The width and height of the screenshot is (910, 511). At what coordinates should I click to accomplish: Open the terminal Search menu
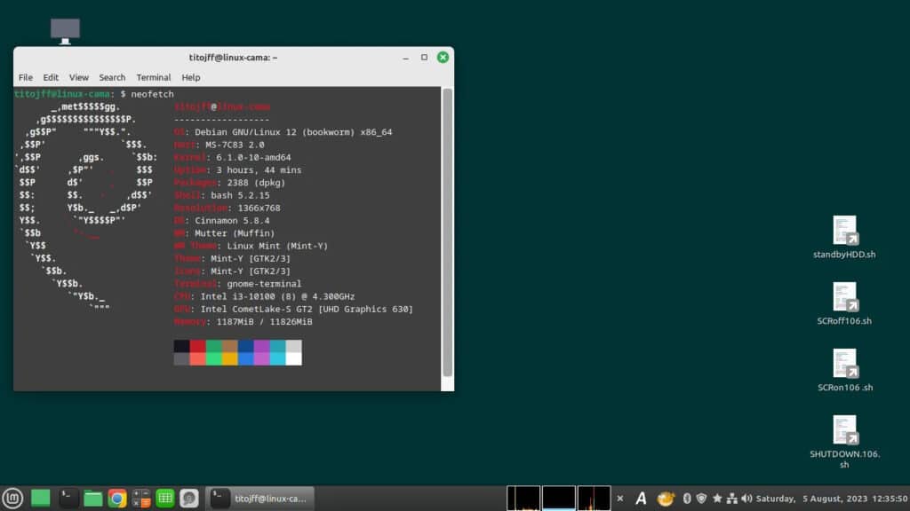pyautogui.click(x=112, y=77)
